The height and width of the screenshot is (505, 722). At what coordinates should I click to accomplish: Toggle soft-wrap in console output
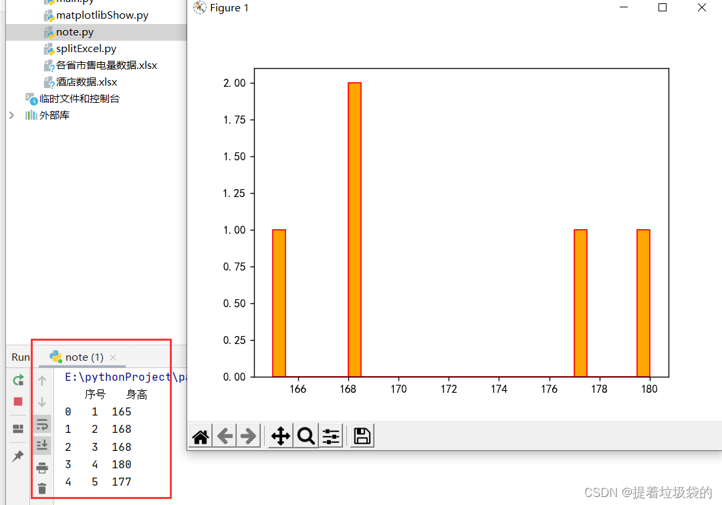pos(42,424)
